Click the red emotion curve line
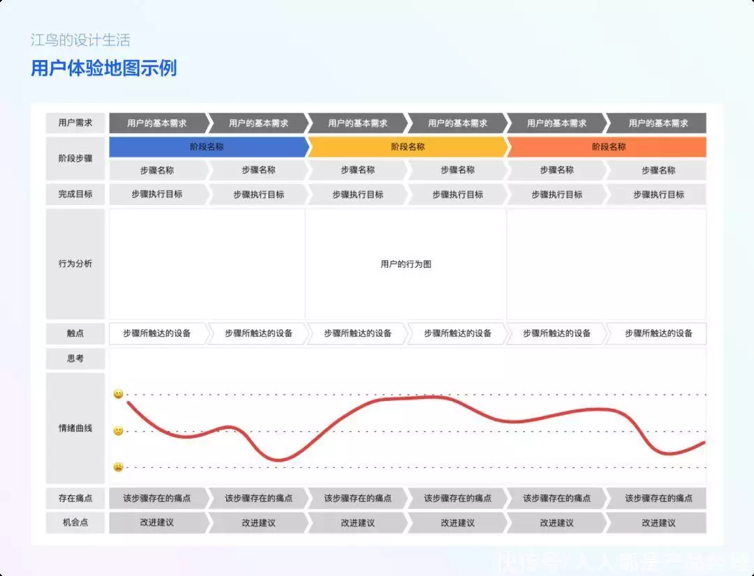Image resolution: width=754 pixels, height=576 pixels. pos(416,397)
